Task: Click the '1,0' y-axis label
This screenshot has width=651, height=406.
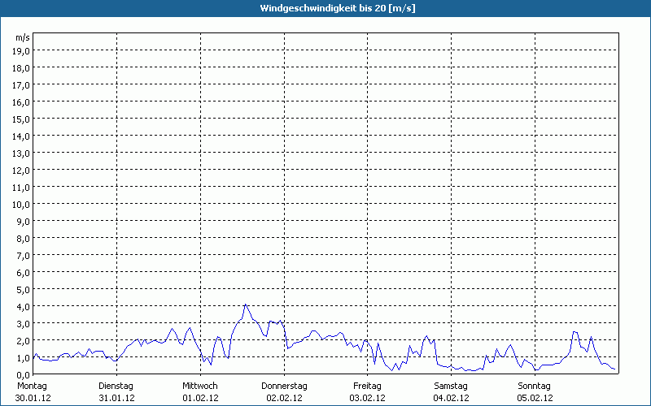Action: pos(23,358)
